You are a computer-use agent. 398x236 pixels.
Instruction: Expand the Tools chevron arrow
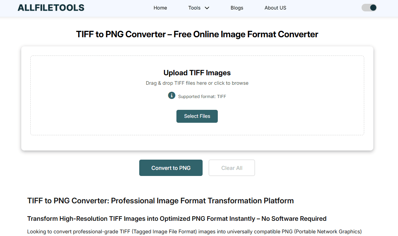[207, 8]
